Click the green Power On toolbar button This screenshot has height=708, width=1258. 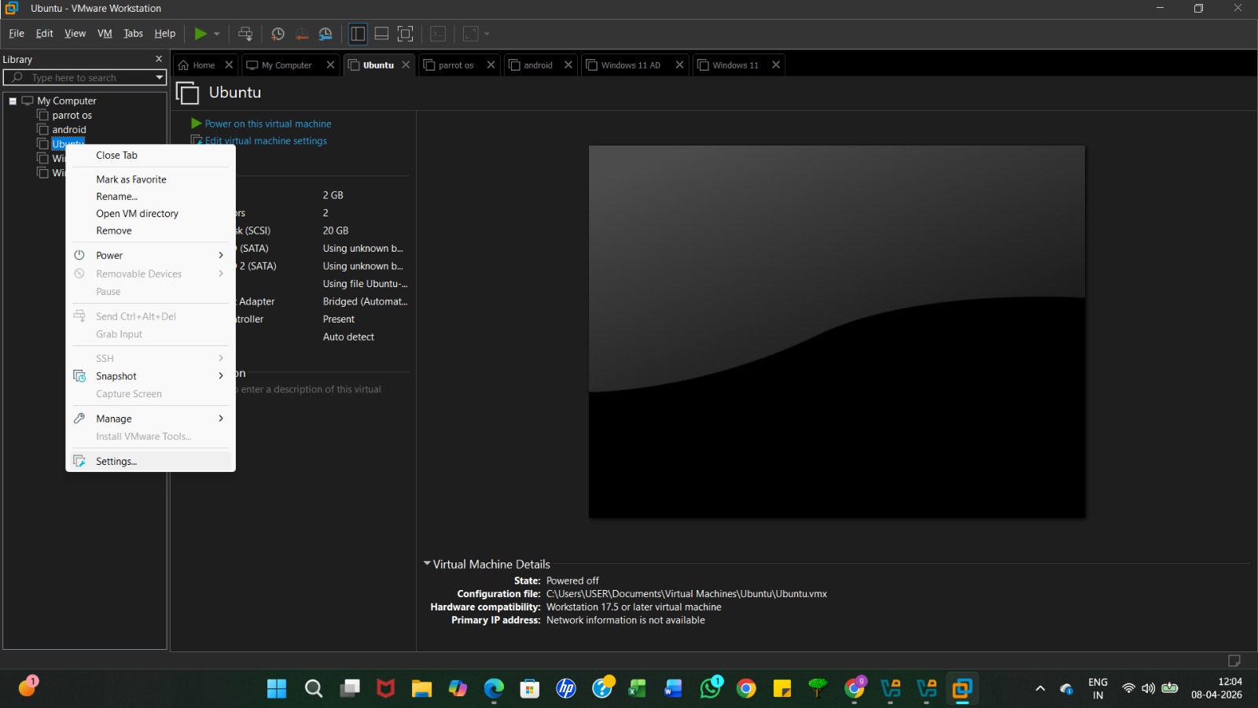pyautogui.click(x=200, y=34)
